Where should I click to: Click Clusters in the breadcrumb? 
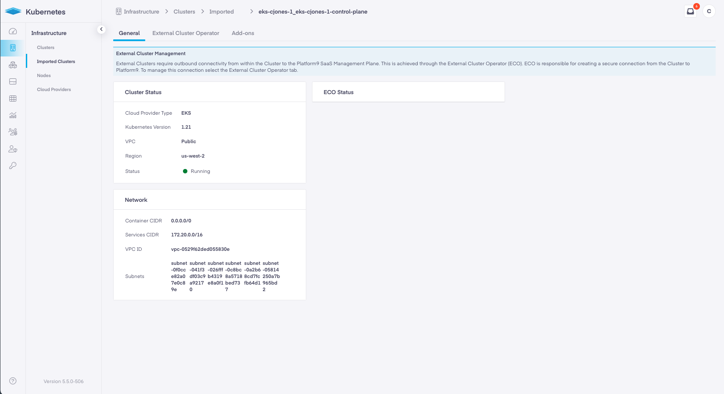184,12
